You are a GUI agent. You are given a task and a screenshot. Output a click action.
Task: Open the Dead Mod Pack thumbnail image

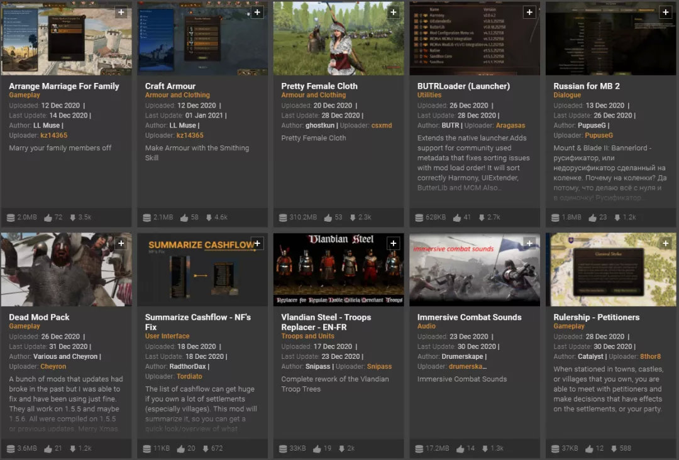[x=66, y=269]
